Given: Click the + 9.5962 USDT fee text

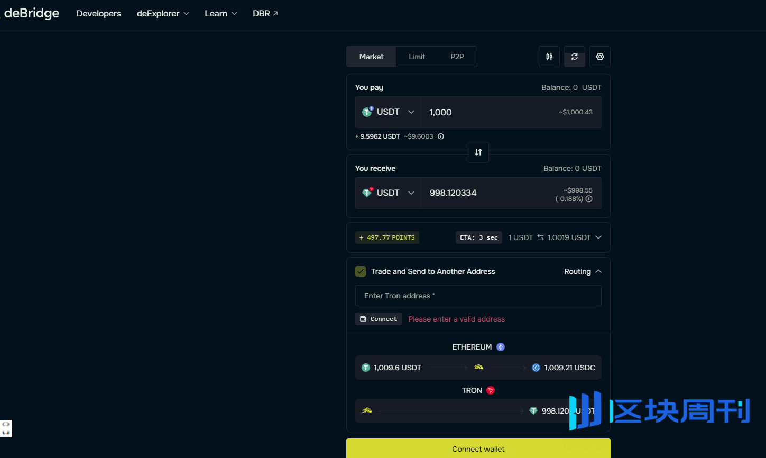Looking at the screenshot, I should [377, 136].
